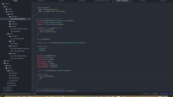Click the Project panel header

tap(15, 1)
